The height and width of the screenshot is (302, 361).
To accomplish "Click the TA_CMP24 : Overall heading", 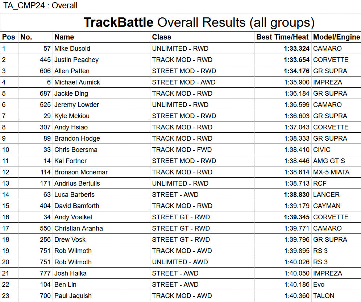I will tap(40, 6).
